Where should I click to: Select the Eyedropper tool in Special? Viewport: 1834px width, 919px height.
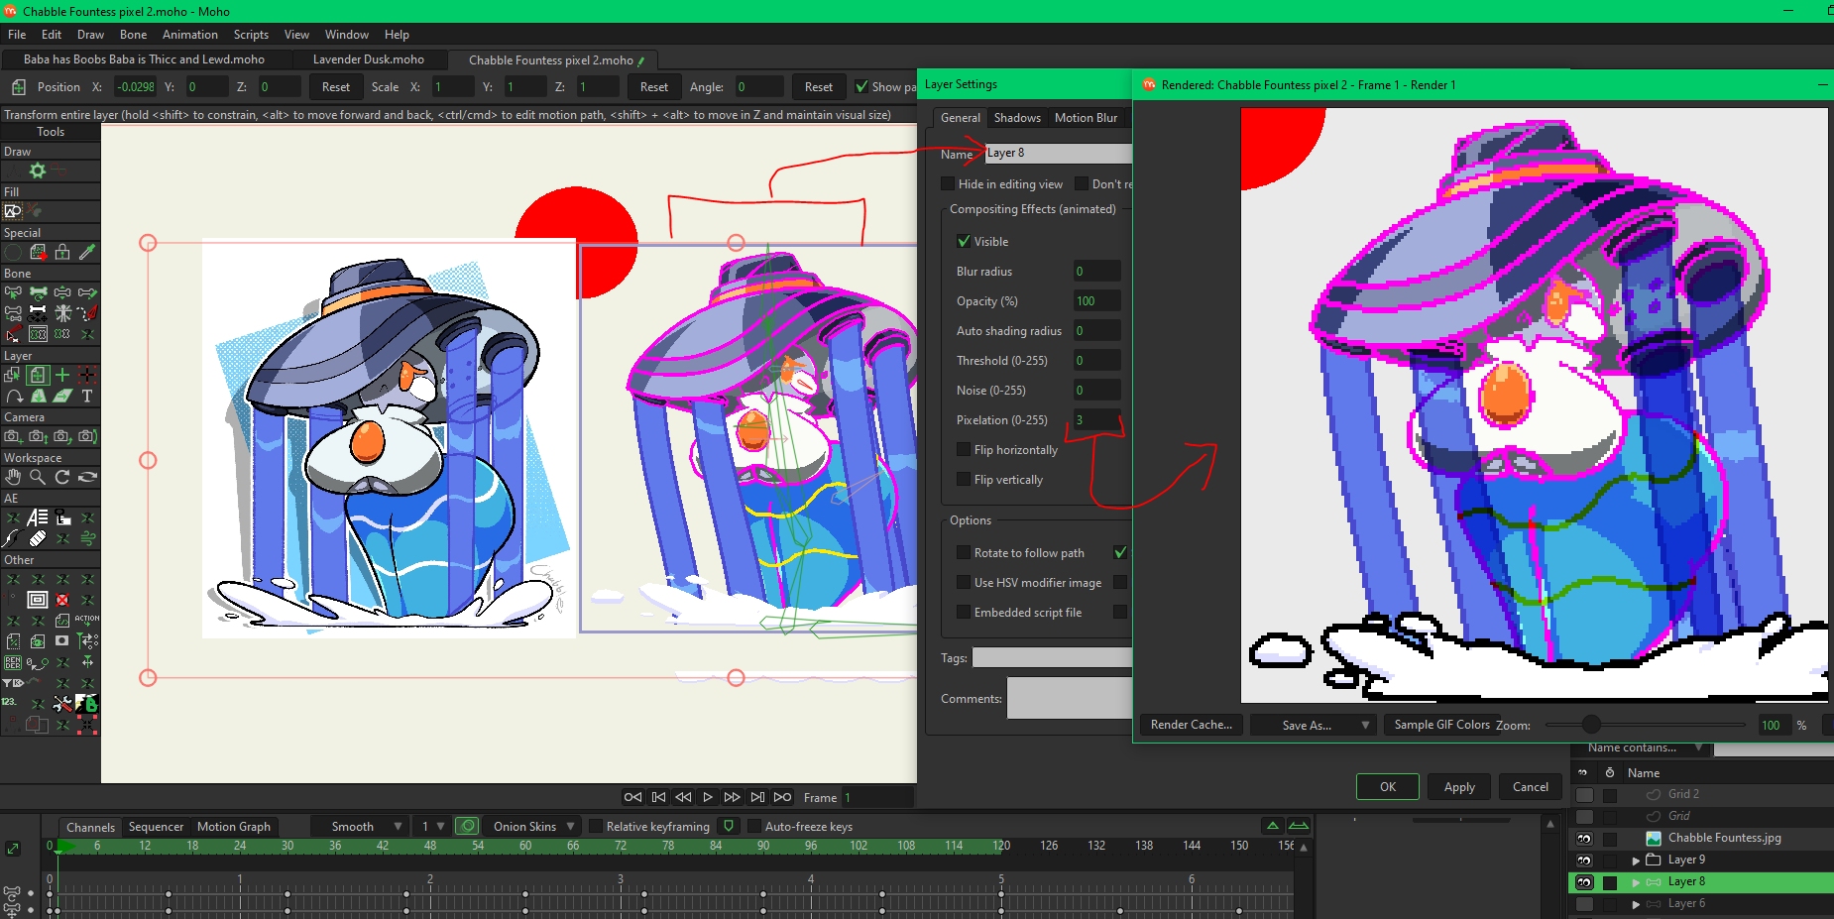[x=87, y=253]
